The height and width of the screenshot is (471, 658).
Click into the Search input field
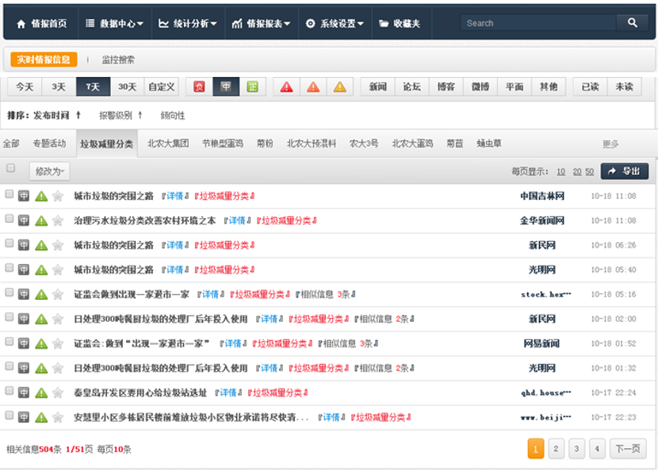click(539, 23)
